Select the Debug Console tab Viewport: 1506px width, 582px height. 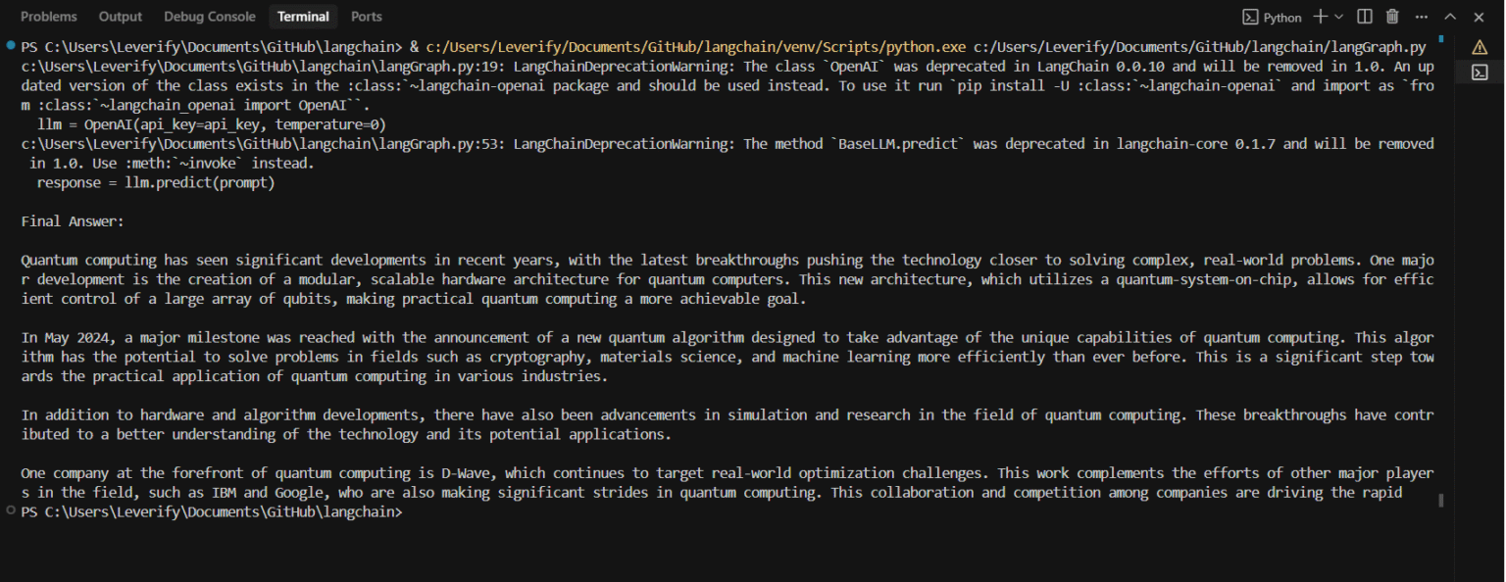pyautogui.click(x=209, y=17)
